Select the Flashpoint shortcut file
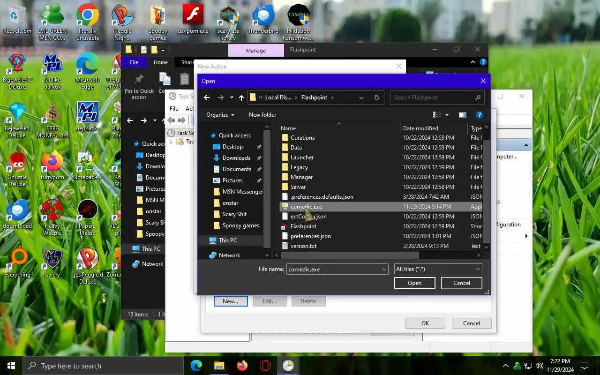600x375 pixels. (x=303, y=226)
